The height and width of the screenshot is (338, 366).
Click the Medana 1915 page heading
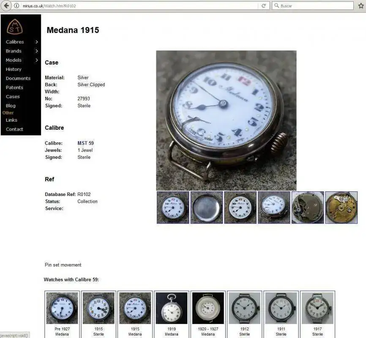pos(73,30)
